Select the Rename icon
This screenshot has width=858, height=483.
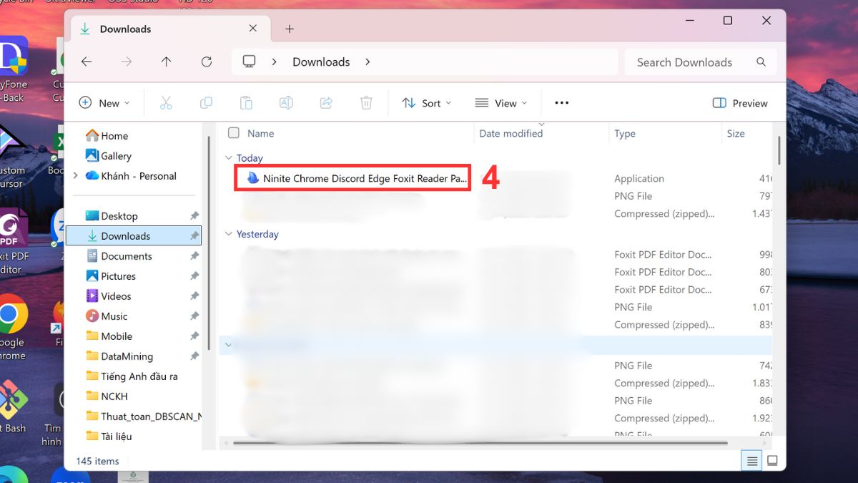coord(286,103)
